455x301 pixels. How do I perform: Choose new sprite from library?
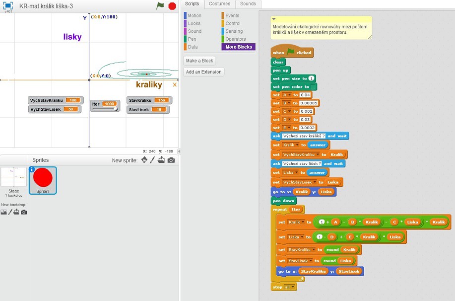[144, 160]
